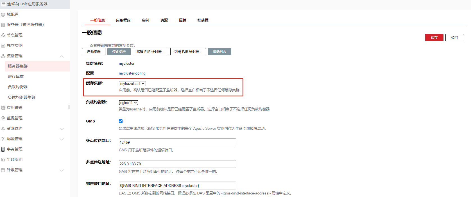Viewport: 471px width, 197px height.
Task: Open the 缓存集群 myhazelcast dropdown
Action: [132, 84]
